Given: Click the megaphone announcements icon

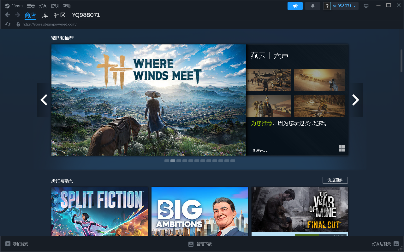Looking at the screenshot, I should coord(295,6).
